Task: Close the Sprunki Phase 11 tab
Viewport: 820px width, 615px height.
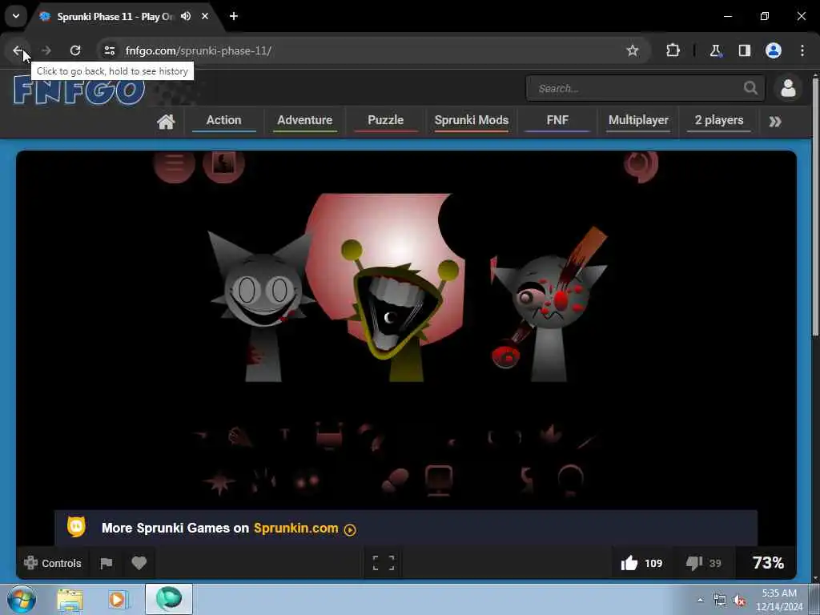Action: pos(205,16)
